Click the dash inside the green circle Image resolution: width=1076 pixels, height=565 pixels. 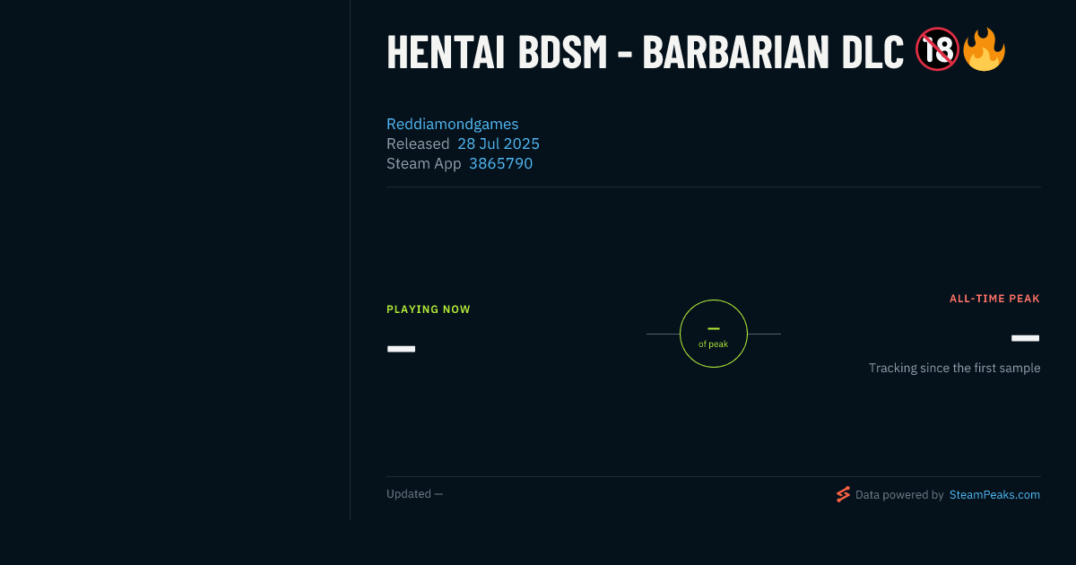pos(714,328)
